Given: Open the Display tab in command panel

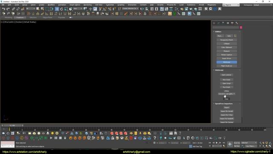Looking at the screenshot, I should pyautogui.click(x=232, y=23).
